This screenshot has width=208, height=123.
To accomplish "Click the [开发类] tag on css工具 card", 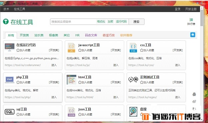I will pyautogui.click(x=178, y=50).
